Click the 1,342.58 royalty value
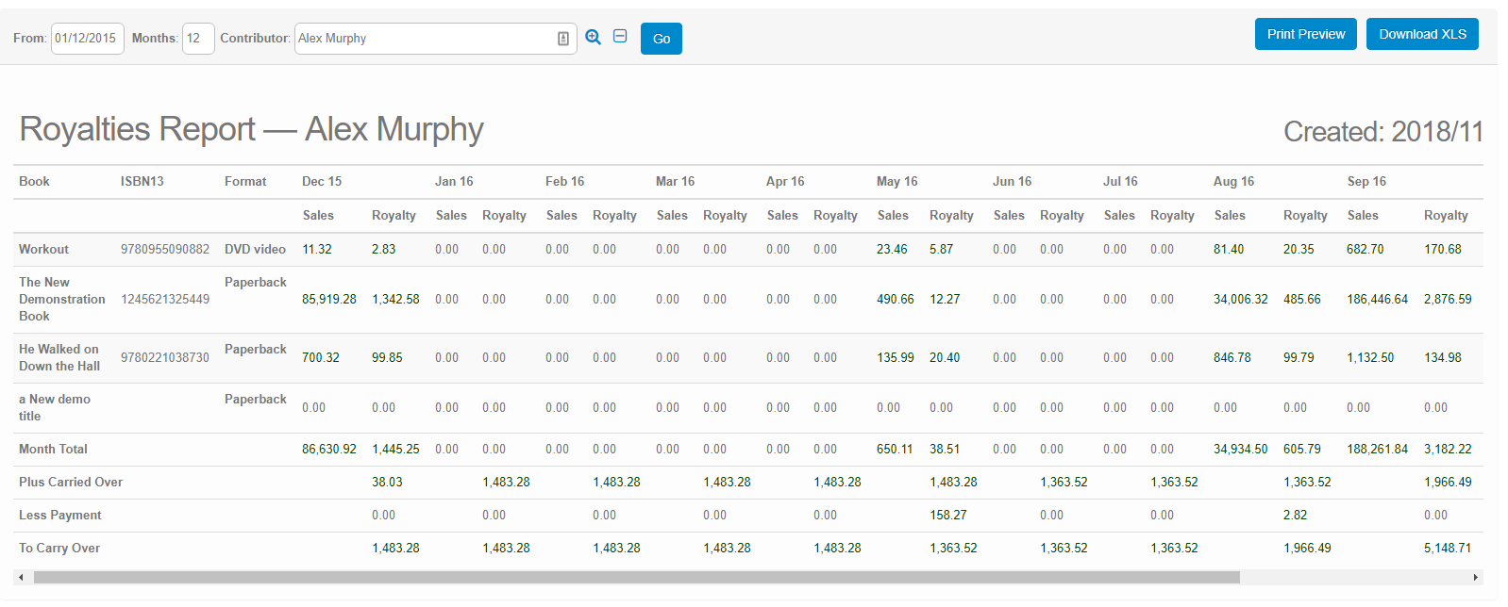Viewport: 1508px width, 607px height. tap(395, 299)
